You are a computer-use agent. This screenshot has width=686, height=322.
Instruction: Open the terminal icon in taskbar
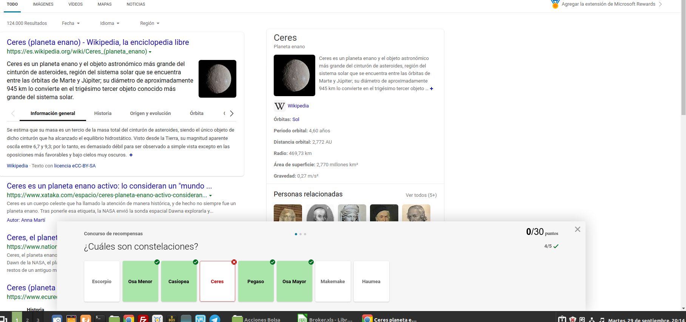100,319
